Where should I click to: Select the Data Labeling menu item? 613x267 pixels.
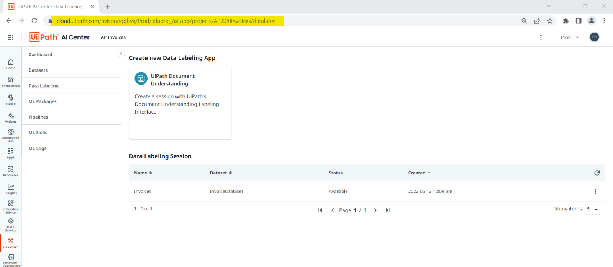(x=72, y=86)
